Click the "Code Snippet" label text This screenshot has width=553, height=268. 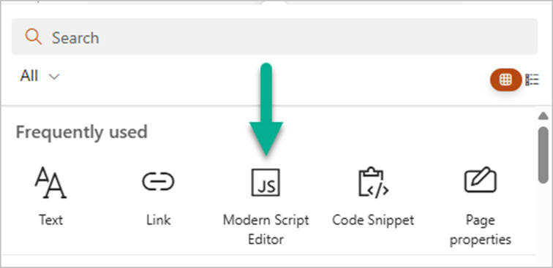point(373,220)
